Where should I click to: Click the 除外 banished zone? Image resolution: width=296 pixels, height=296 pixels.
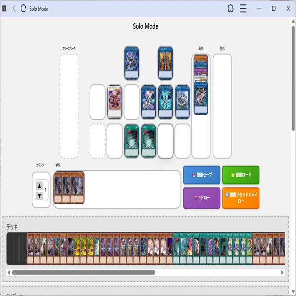(222, 106)
